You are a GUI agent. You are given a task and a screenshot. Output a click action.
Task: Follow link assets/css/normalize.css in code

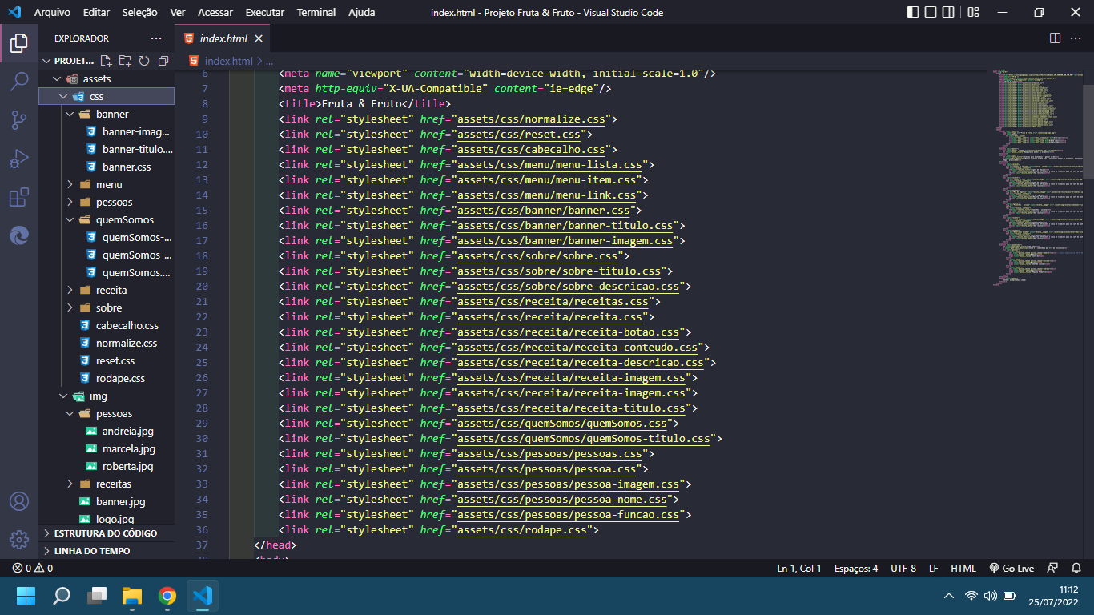tap(531, 119)
